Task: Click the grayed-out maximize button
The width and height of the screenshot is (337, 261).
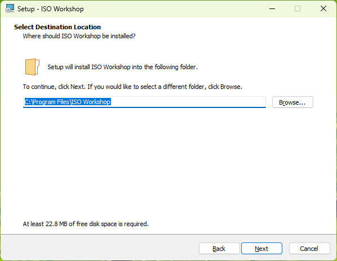Action: 298,8
